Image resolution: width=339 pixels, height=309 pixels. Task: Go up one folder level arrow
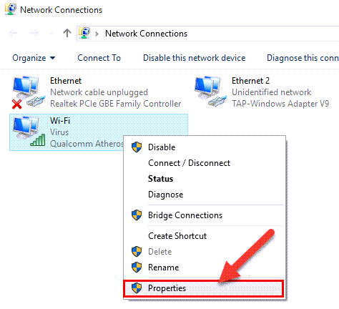pyautogui.click(x=67, y=33)
